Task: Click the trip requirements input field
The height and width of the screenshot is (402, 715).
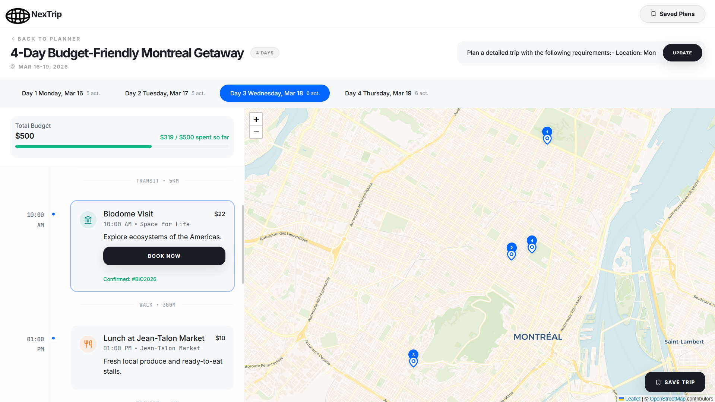Action: tap(561, 53)
